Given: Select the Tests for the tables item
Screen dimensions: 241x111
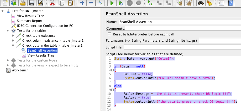Looking at the screenshot, I should point(32,31).
